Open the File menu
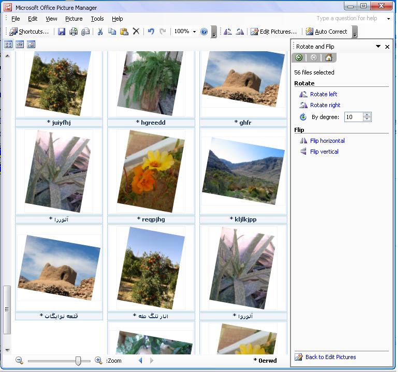Screen dimensions: 407x372 pyautogui.click(x=16, y=19)
